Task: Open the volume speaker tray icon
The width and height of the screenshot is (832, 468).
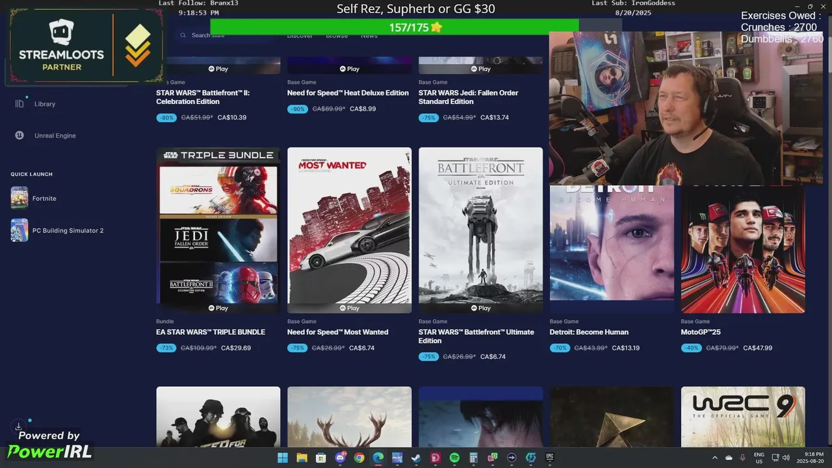Action: point(786,458)
